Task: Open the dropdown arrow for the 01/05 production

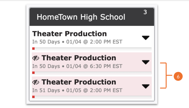Action: click(146, 86)
